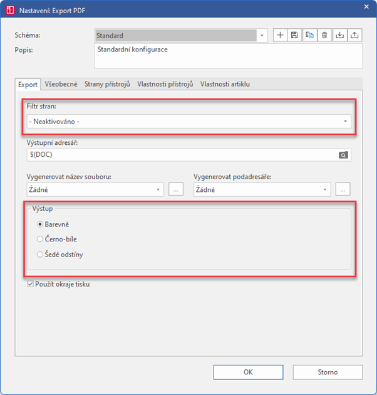Open the Vlastnosti artiklu tab

click(225, 84)
